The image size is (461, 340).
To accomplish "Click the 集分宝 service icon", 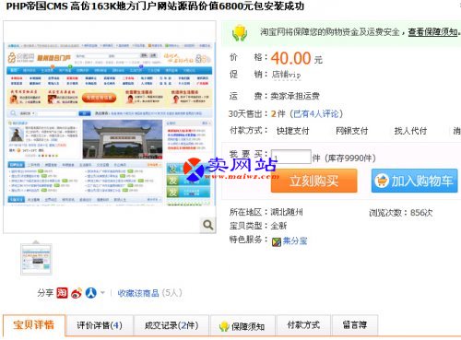I will coord(277,242).
